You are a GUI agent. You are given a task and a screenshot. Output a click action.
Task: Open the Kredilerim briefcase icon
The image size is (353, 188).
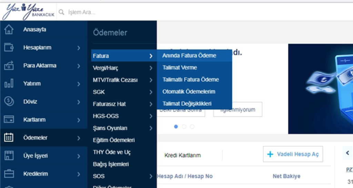point(9,174)
